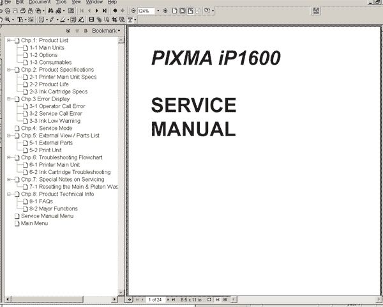Open bookmark Service Manual Menu
Viewport: 383px width, 307px height.
click(47, 216)
